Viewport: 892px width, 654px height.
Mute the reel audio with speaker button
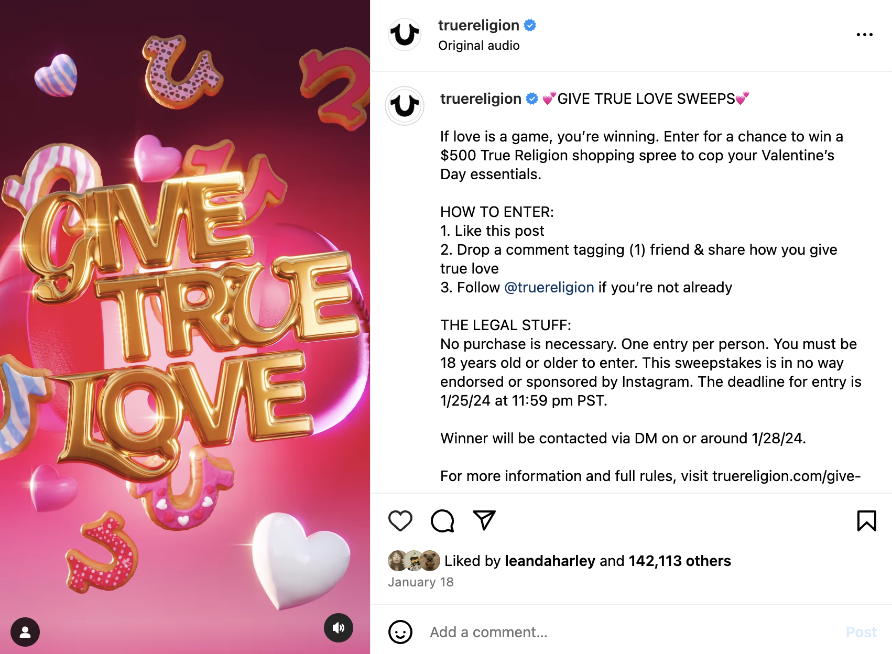click(x=339, y=627)
